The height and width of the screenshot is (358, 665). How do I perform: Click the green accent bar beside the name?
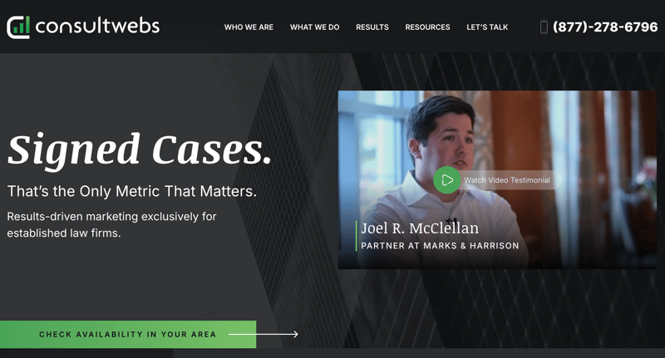point(357,236)
